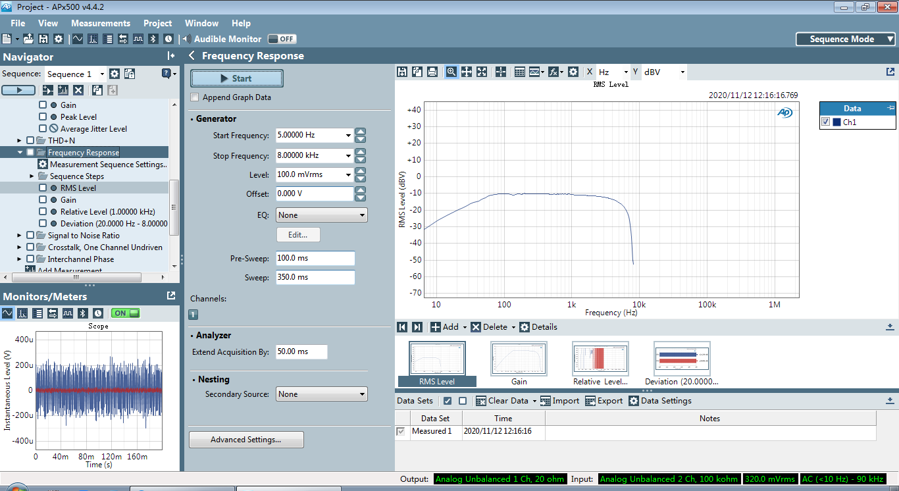Go back with Frequency Response chevron
The width and height of the screenshot is (899, 491).
[192, 56]
